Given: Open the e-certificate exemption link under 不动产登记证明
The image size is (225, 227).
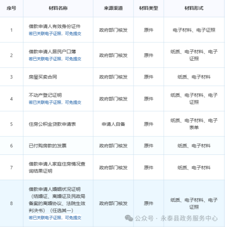Looking at the screenshot, I should coord(55,102).
